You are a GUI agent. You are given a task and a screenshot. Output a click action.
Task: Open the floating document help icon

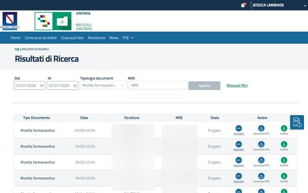[297, 122]
